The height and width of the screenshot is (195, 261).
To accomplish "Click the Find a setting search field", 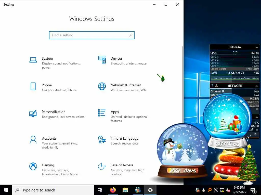I will [92, 35].
